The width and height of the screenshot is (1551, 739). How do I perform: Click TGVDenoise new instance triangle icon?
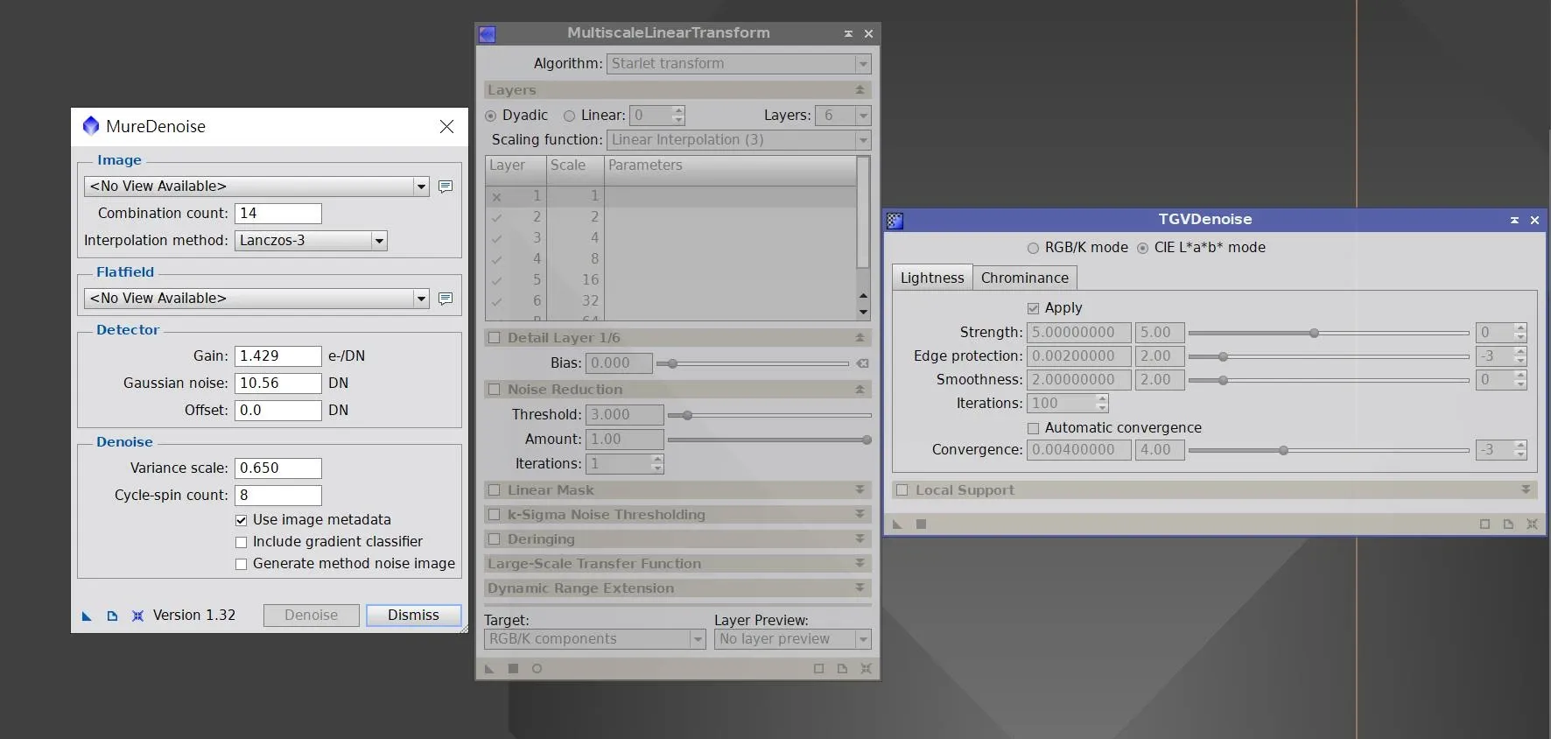coord(897,524)
